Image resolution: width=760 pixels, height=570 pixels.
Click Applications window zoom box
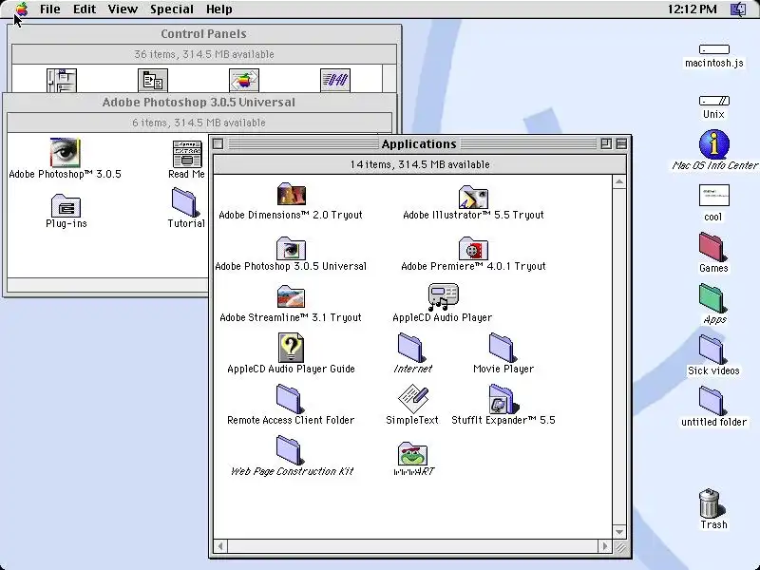(x=606, y=143)
